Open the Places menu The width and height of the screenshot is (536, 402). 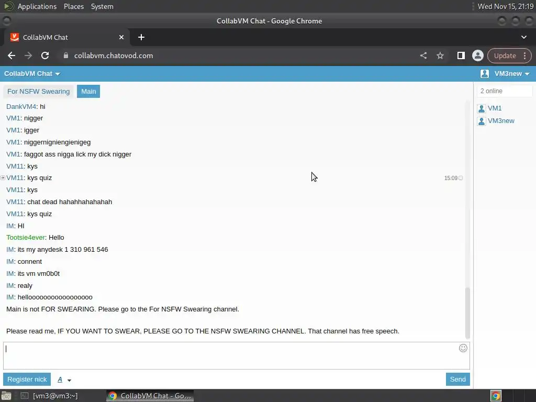pos(74,6)
